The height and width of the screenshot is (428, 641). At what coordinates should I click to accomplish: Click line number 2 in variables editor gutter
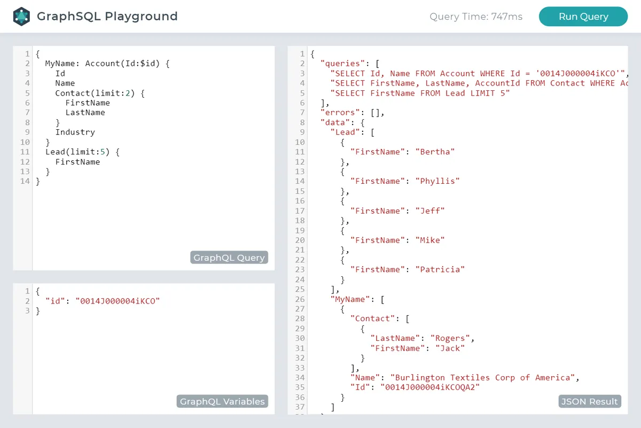(27, 301)
